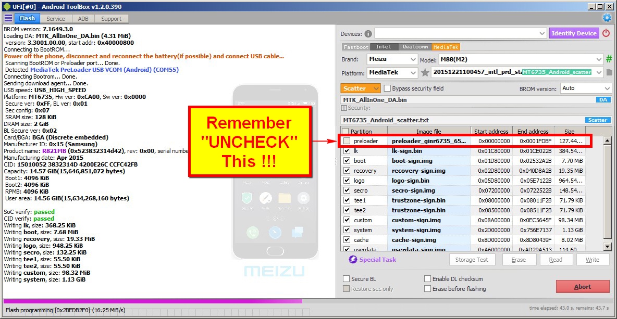Sort by the Start address column header
617x319 pixels.
491,132
